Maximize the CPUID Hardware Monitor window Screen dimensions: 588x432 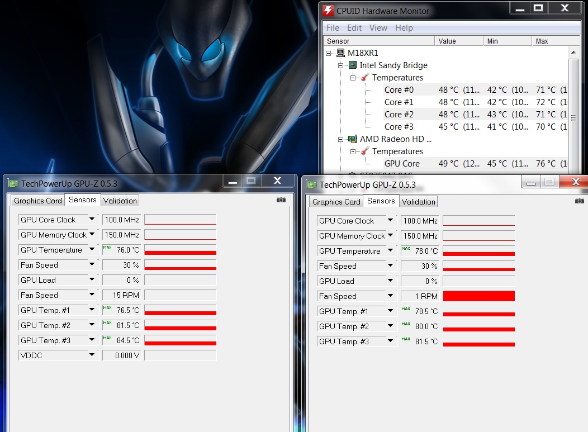click(x=538, y=8)
